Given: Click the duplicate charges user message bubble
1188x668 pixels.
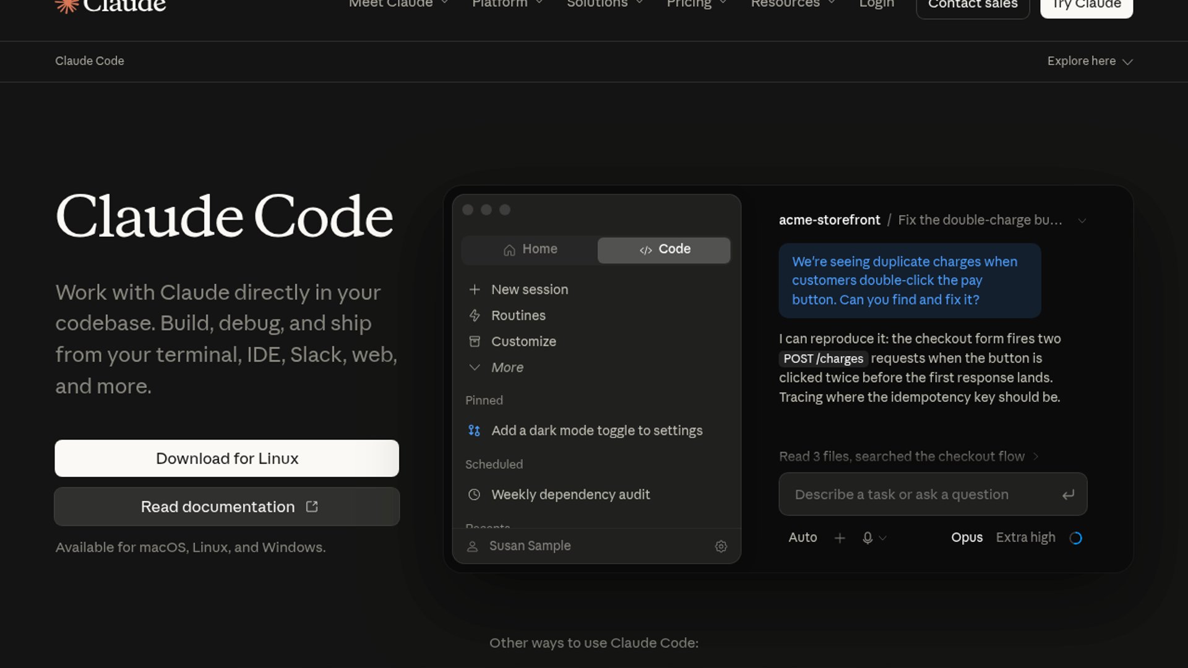Looking at the screenshot, I should (910, 280).
